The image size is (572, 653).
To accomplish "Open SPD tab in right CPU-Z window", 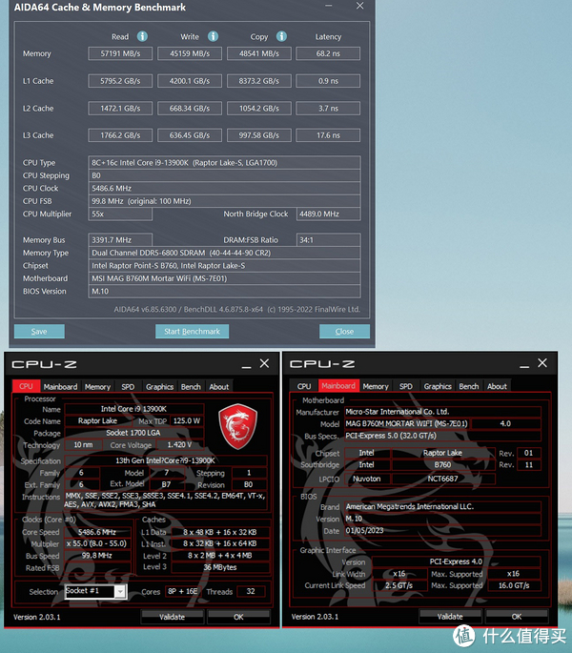I will pyautogui.click(x=406, y=386).
